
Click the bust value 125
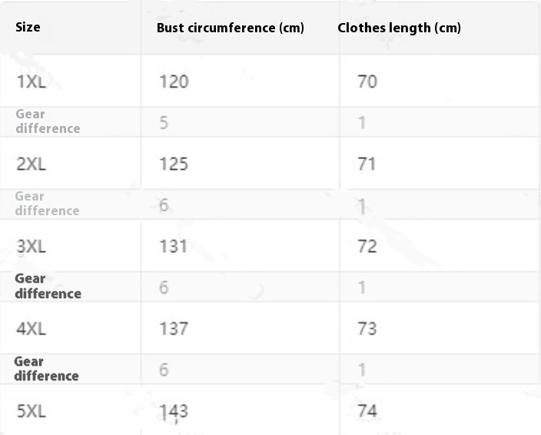point(174,164)
